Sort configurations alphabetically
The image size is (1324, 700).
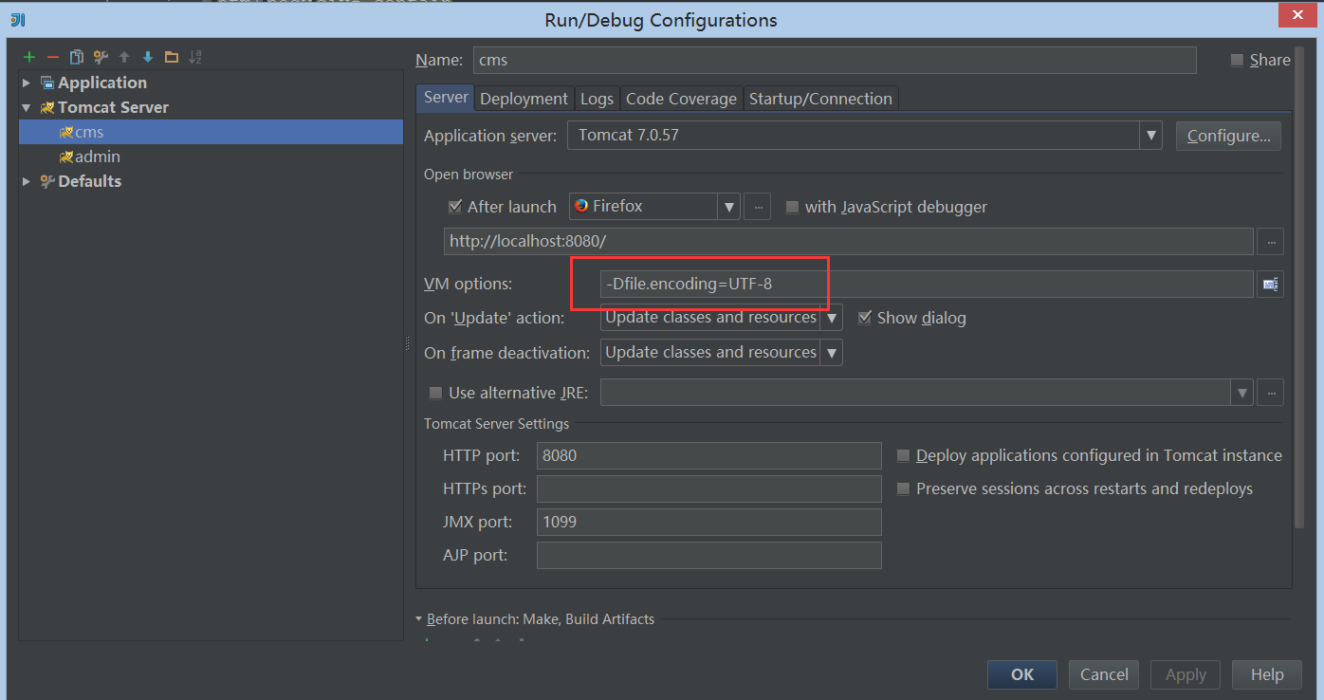[195, 57]
